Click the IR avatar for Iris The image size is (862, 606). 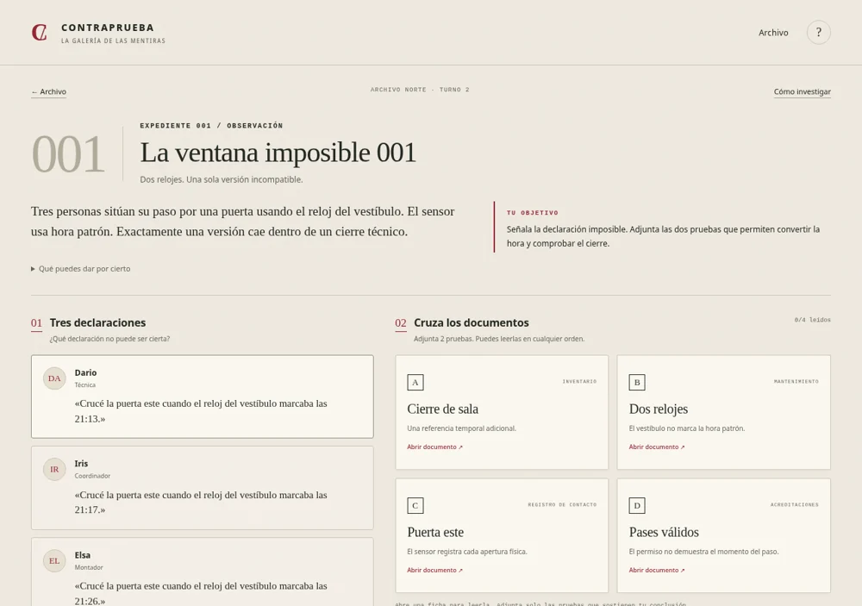click(x=54, y=470)
